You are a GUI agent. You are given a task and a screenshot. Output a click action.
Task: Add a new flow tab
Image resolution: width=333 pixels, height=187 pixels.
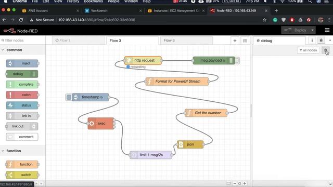235,41
